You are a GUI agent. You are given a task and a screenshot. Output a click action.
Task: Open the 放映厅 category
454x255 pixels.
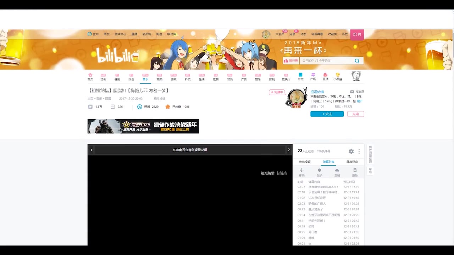pyautogui.click(x=286, y=77)
